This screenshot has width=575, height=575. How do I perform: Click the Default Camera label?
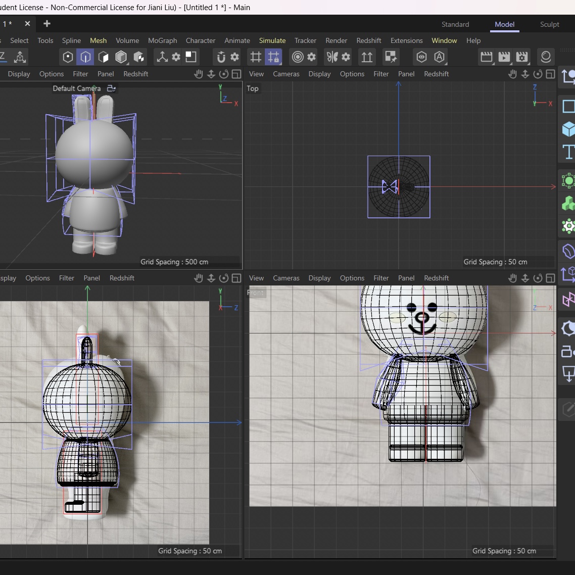coord(76,88)
